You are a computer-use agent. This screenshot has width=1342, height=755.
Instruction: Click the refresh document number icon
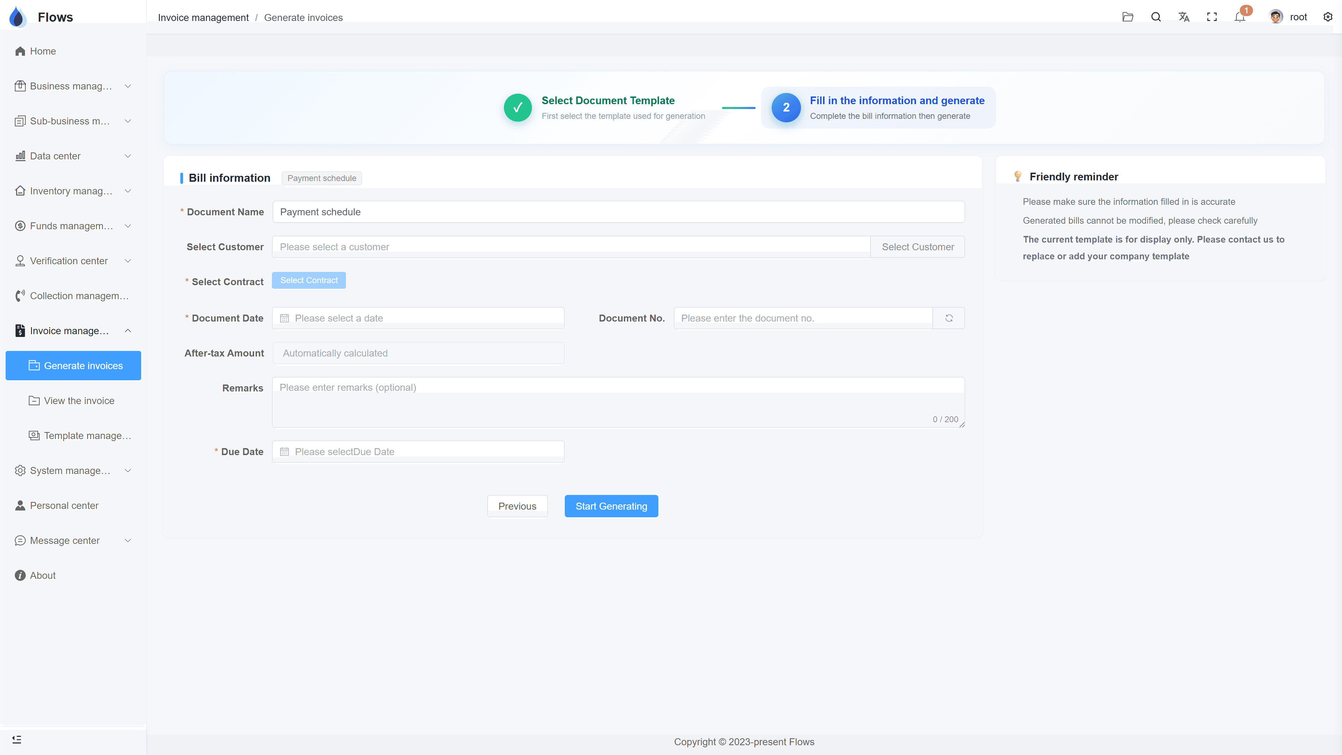[949, 318]
